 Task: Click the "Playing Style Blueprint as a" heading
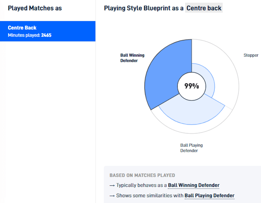[143, 8]
